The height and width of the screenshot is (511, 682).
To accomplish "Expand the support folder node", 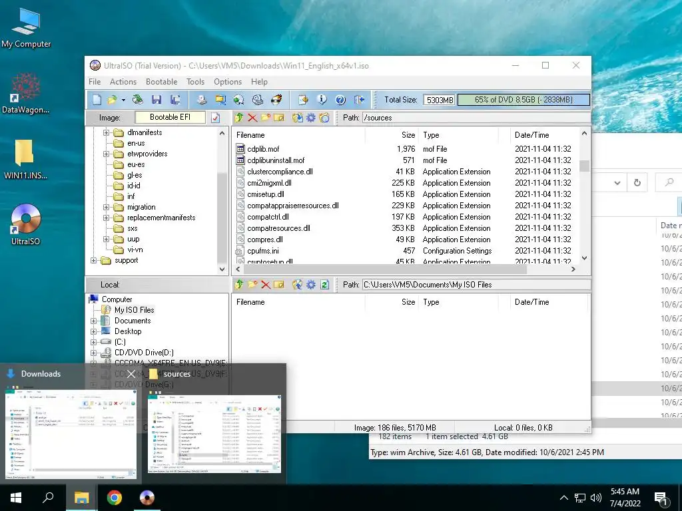I will pyautogui.click(x=93, y=260).
